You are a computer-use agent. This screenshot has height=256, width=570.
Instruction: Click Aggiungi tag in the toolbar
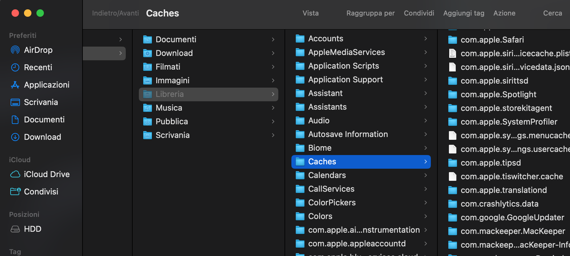coord(464,13)
